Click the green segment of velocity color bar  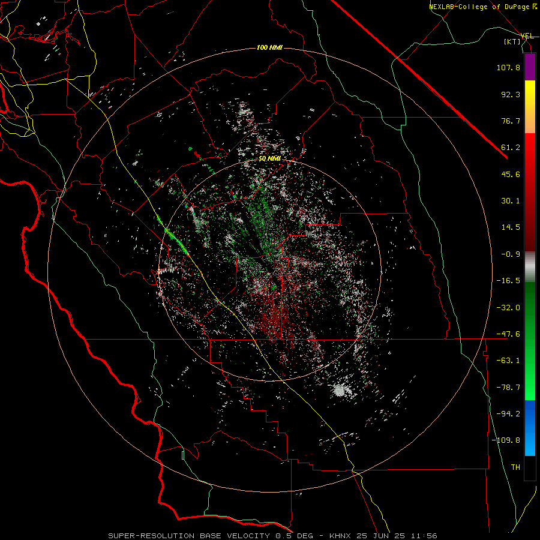click(530, 341)
